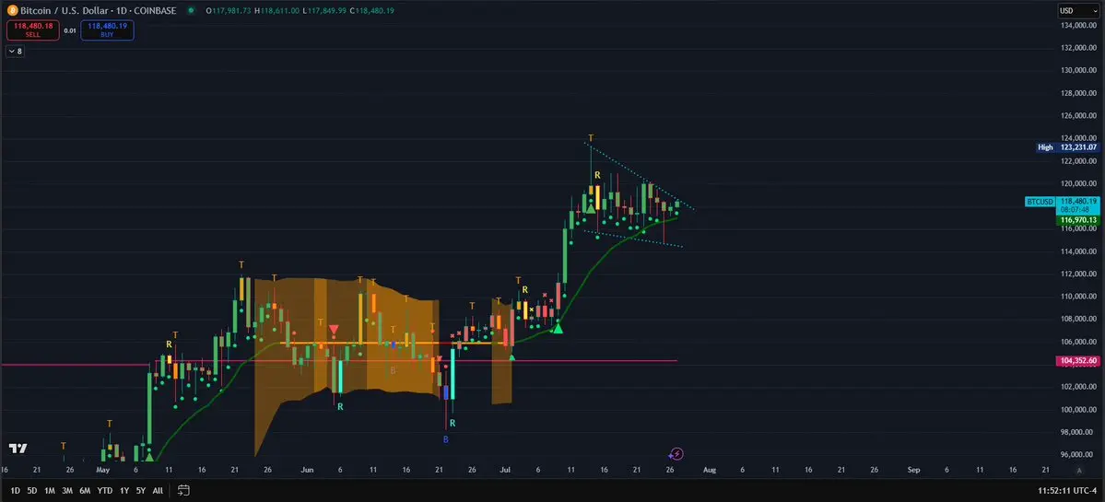Open the USD currency dropdown
Viewport: 1105px width, 502px height.
(x=1079, y=10)
